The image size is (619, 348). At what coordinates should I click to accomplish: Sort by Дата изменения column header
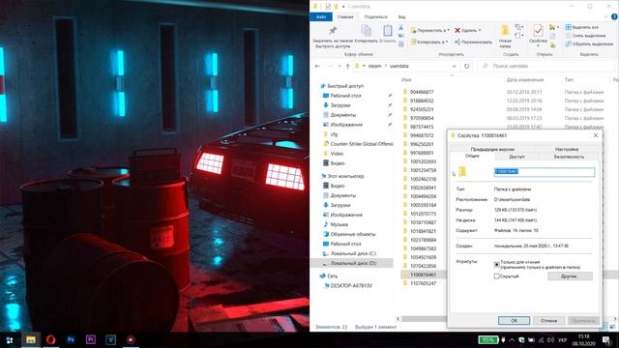pyautogui.click(x=524, y=79)
